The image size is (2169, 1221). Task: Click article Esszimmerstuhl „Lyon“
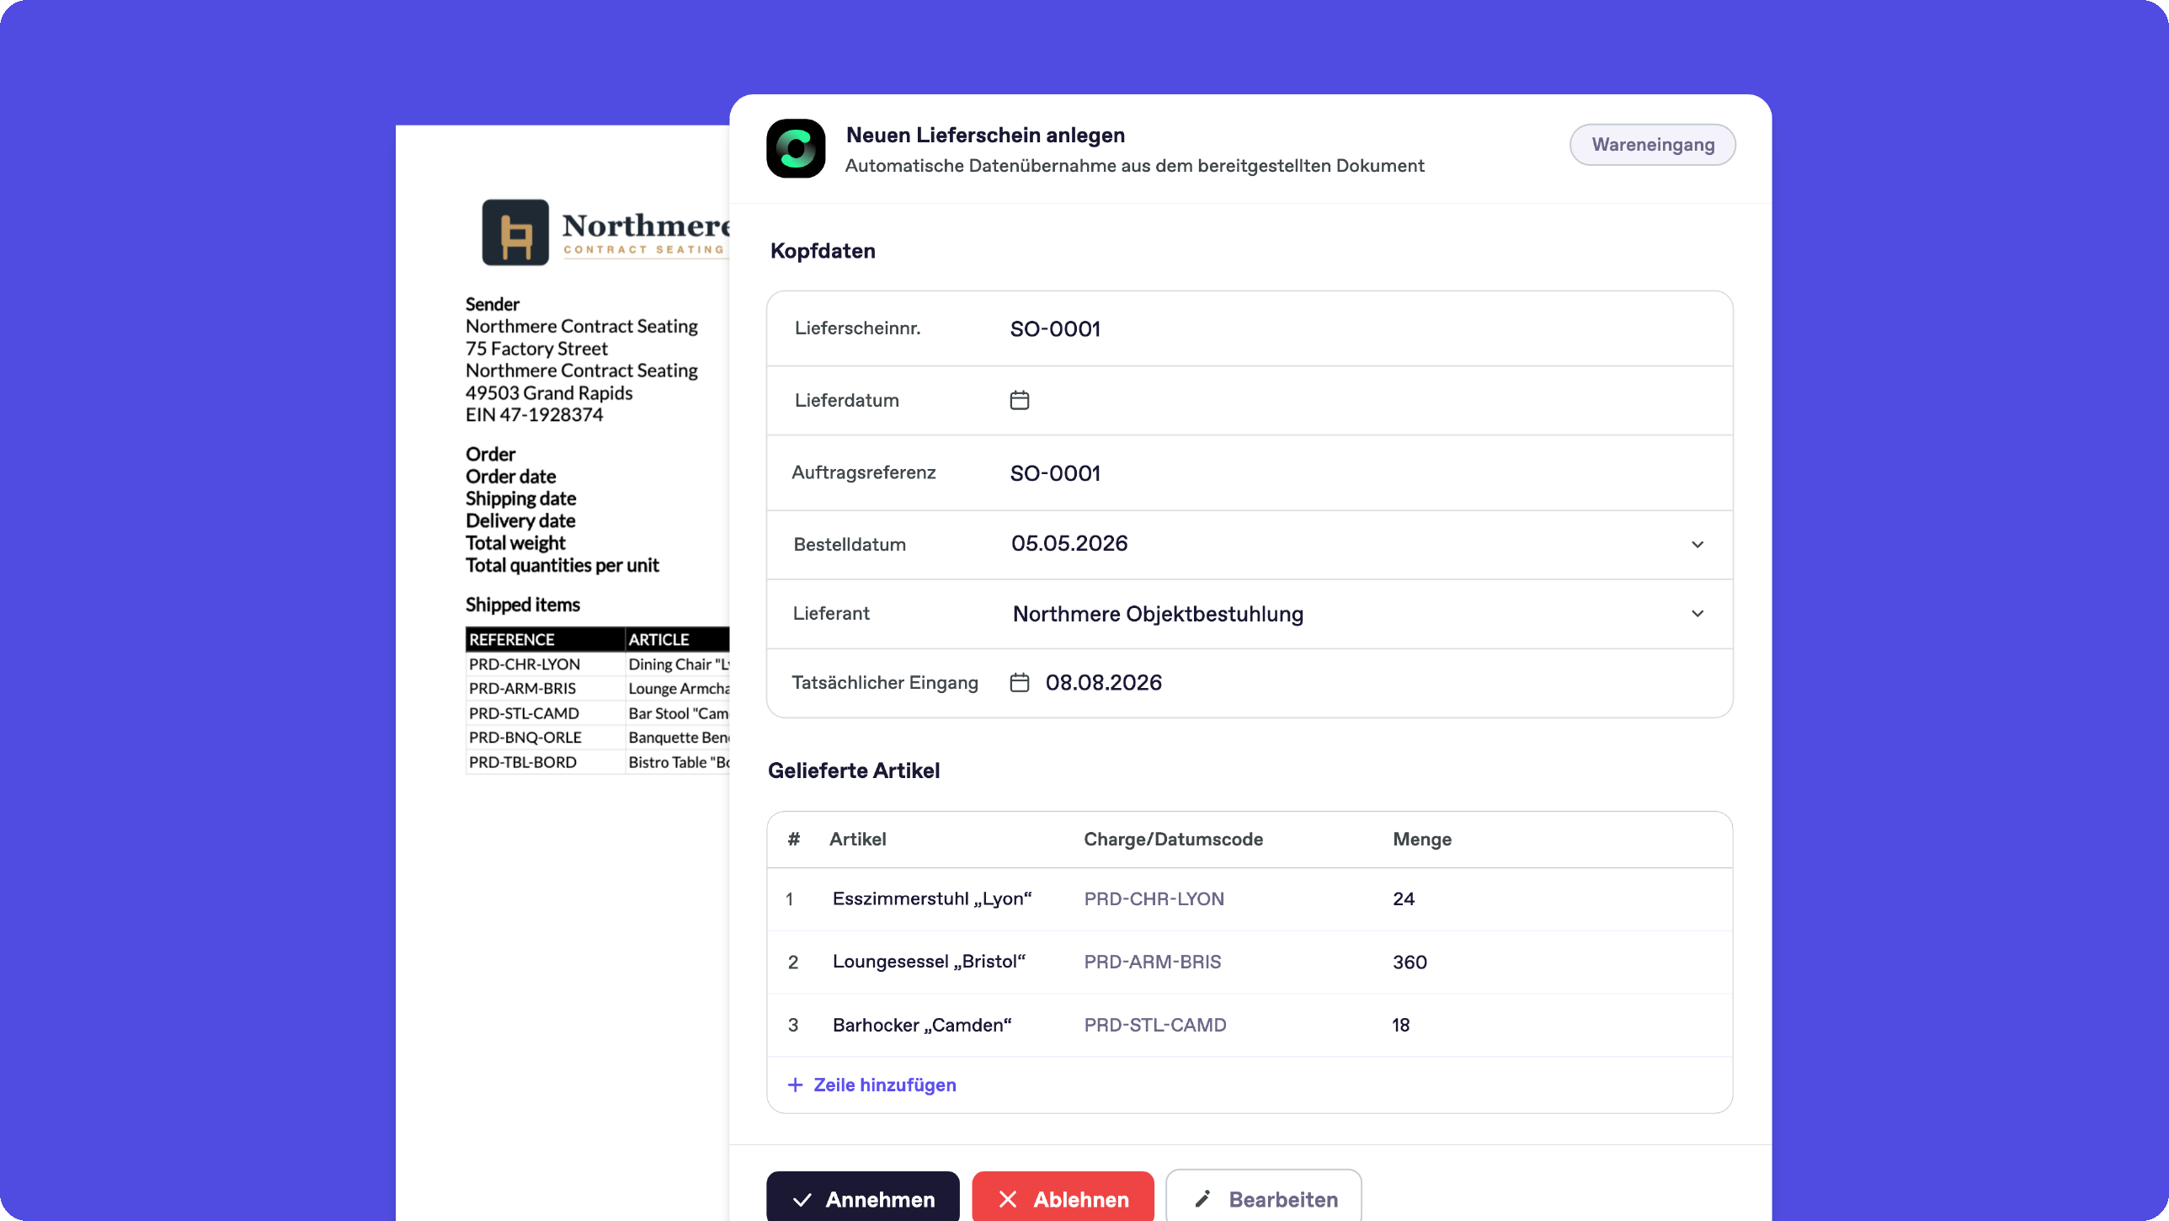[932, 898]
